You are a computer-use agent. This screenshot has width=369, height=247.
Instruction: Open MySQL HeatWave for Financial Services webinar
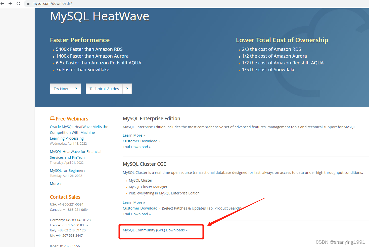pyautogui.click(x=75, y=154)
